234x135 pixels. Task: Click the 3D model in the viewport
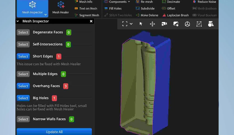coord(146,83)
